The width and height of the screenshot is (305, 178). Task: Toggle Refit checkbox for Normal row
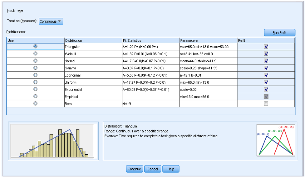pos(266,61)
